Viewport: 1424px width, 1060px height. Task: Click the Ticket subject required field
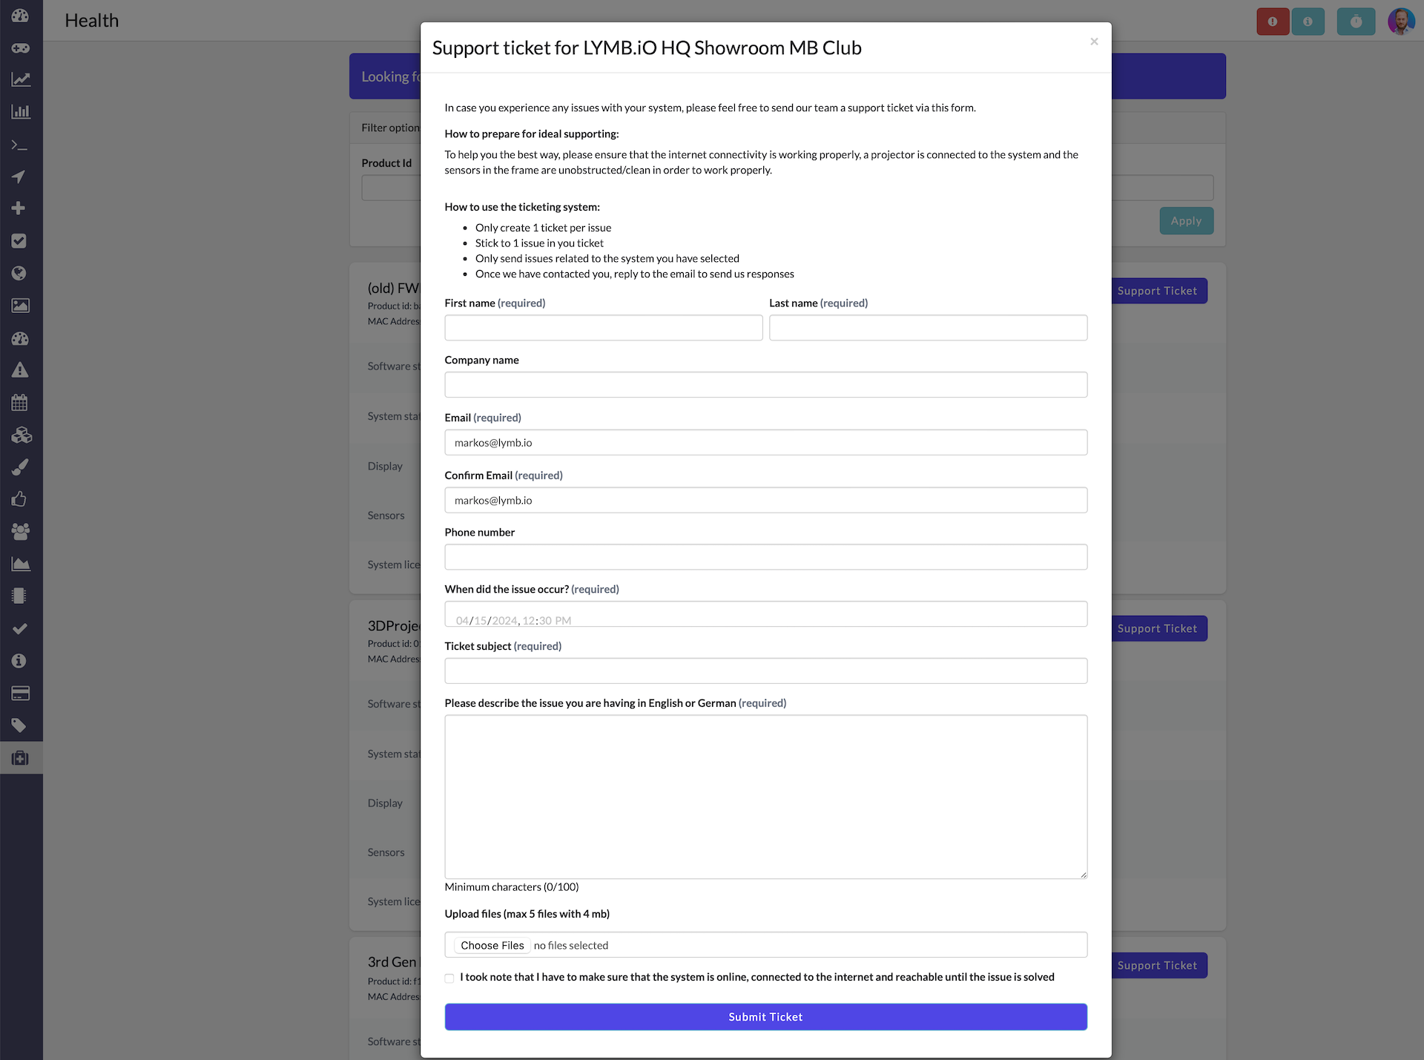766,671
